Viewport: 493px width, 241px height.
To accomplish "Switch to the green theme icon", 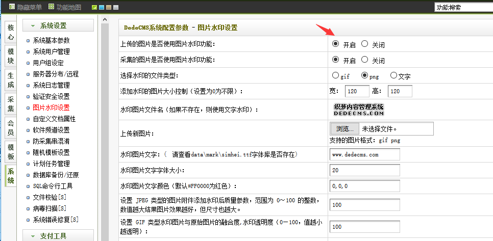I will click(94, 8).
